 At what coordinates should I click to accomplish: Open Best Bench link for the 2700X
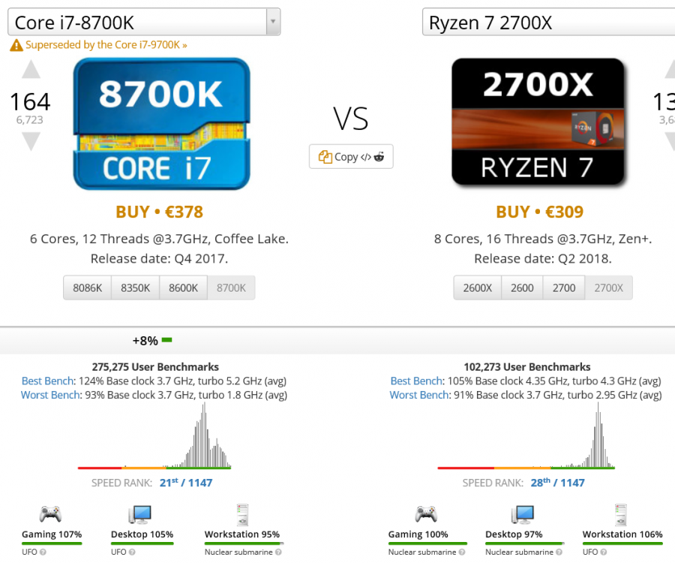point(416,381)
